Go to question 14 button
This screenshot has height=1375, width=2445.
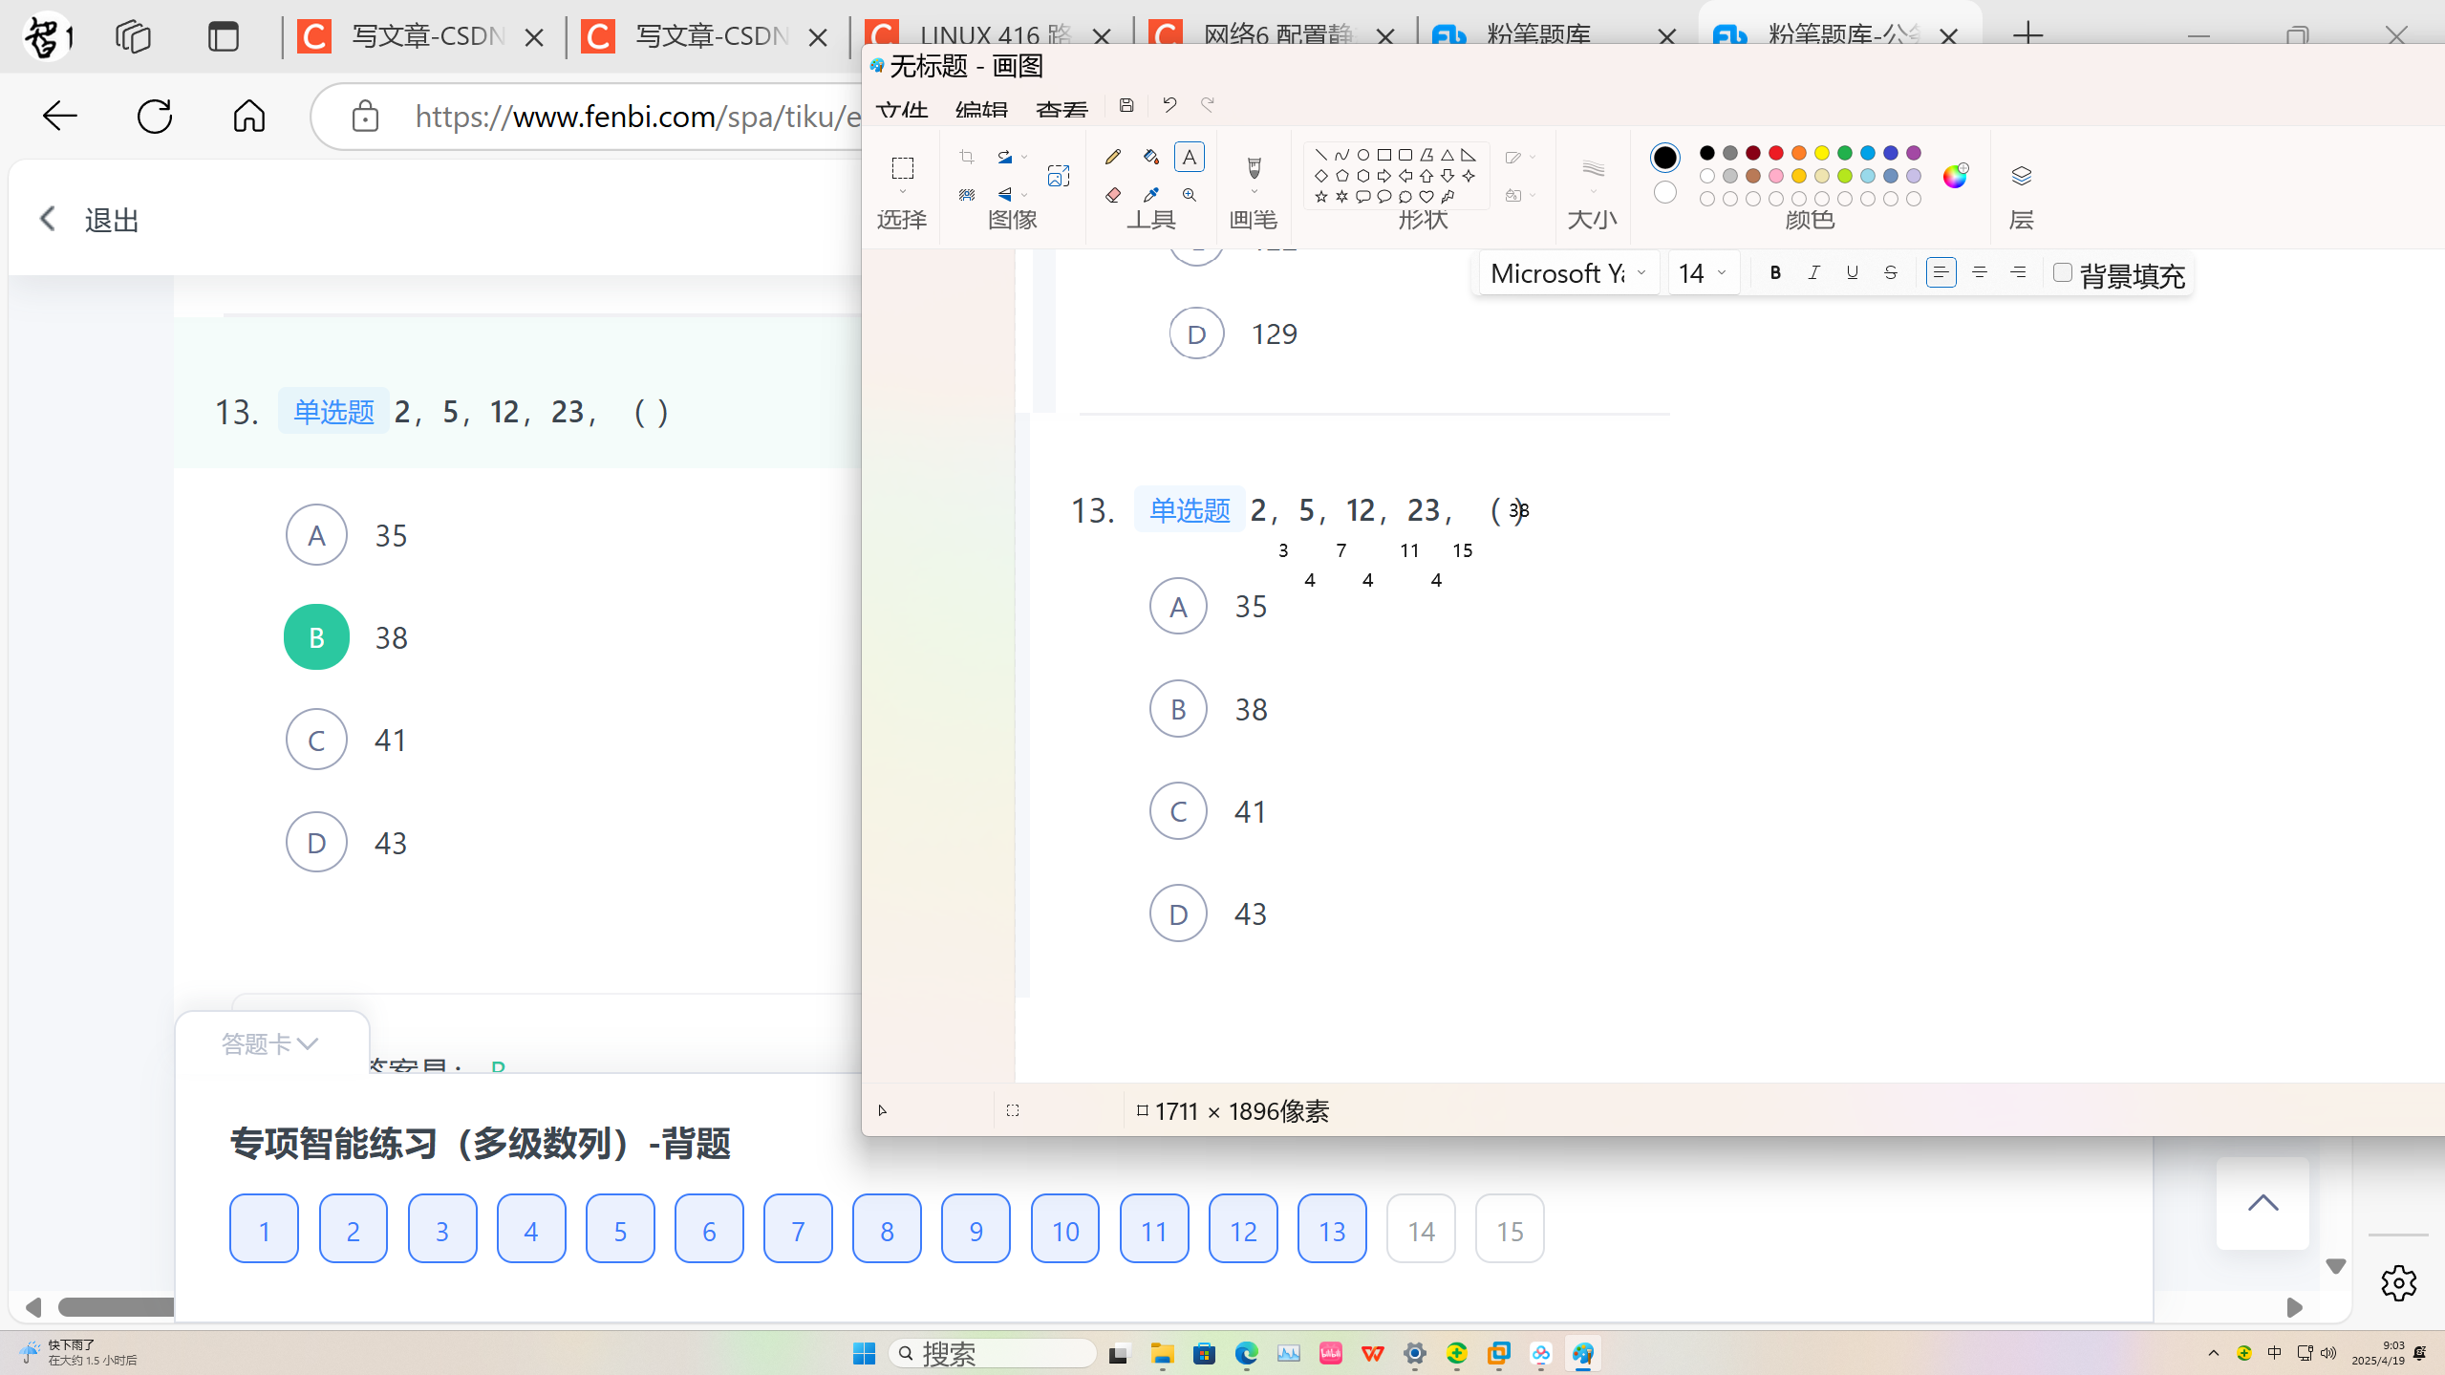pos(1421,1230)
